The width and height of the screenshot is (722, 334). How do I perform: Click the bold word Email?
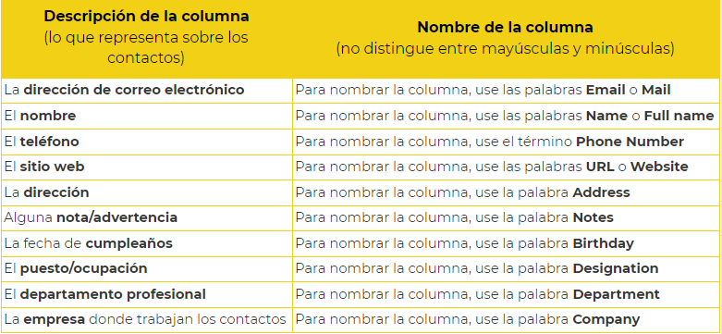tap(606, 90)
